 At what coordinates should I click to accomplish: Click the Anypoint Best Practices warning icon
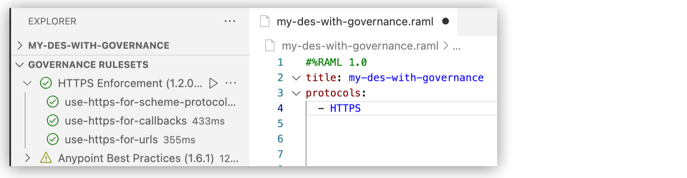tap(46, 158)
